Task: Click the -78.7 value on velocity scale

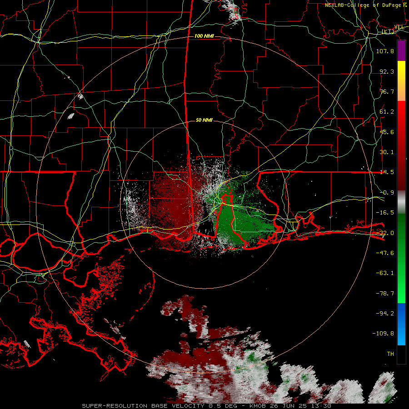Action: click(385, 294)
